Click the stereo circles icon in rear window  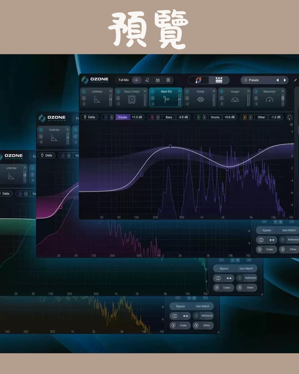point(175,316)
